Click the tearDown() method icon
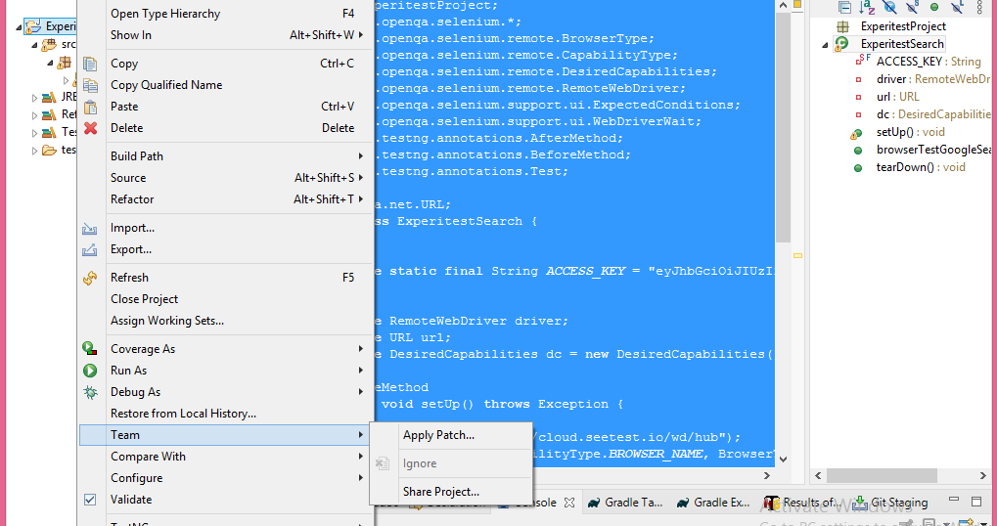The image size is (997, 526). (858, 168)
